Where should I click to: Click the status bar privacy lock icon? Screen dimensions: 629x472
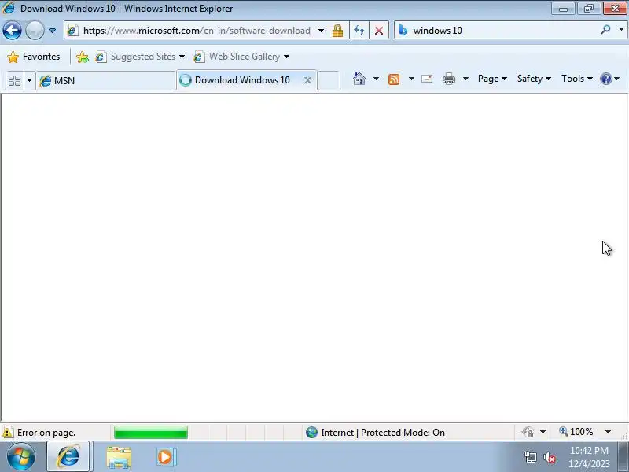528,432
